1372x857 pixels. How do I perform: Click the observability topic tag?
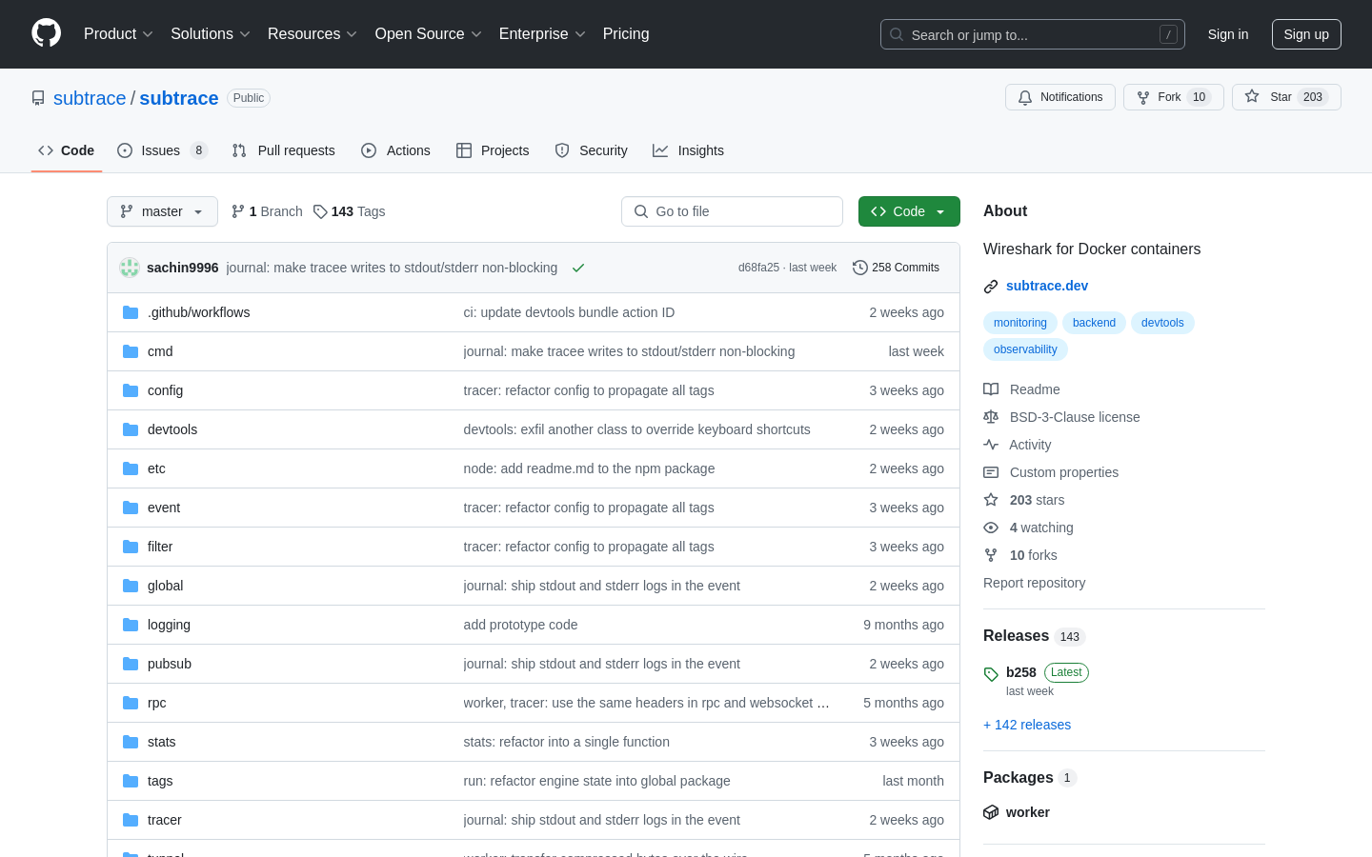pyautogui.click(x=1025, y=349)
